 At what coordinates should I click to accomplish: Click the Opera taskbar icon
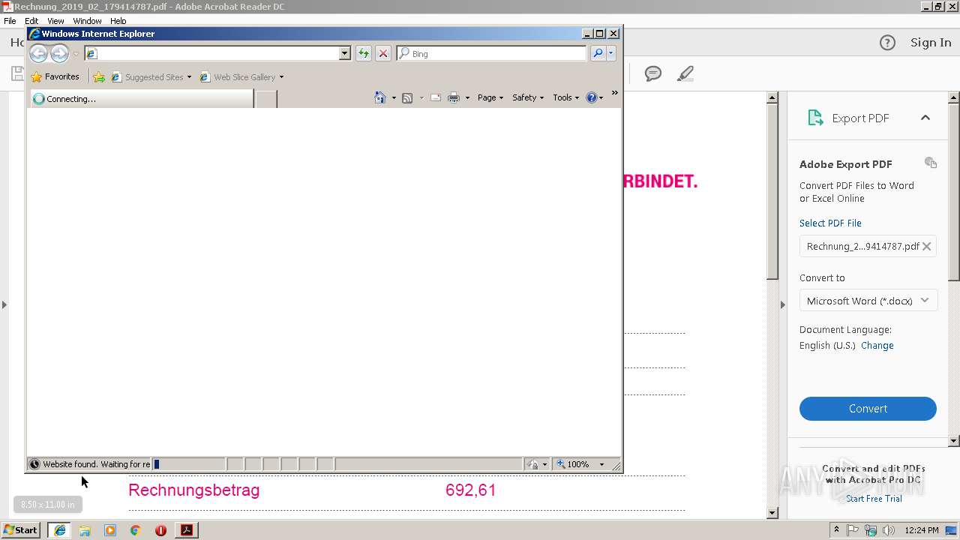(x=160, y=530)
